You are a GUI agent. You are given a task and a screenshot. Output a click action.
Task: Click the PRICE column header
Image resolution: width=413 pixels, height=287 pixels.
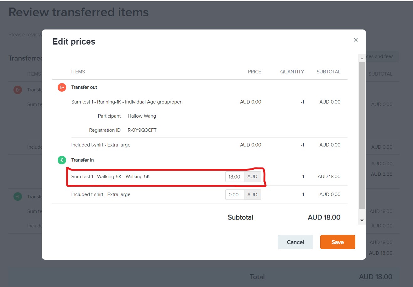click(254, 72)
